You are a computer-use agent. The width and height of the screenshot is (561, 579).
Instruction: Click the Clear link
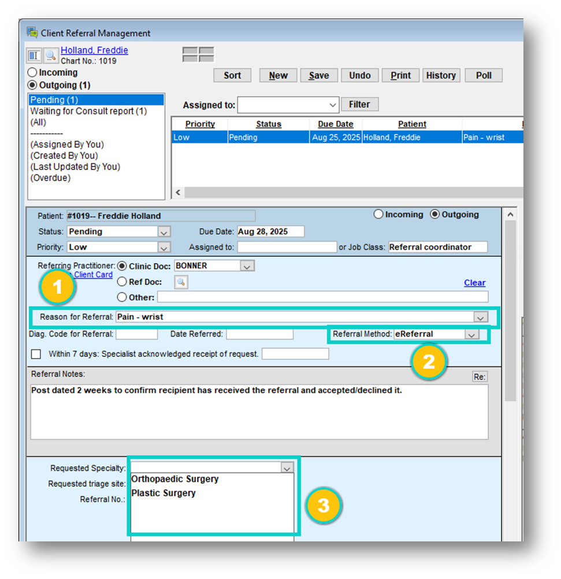point(474,283)
